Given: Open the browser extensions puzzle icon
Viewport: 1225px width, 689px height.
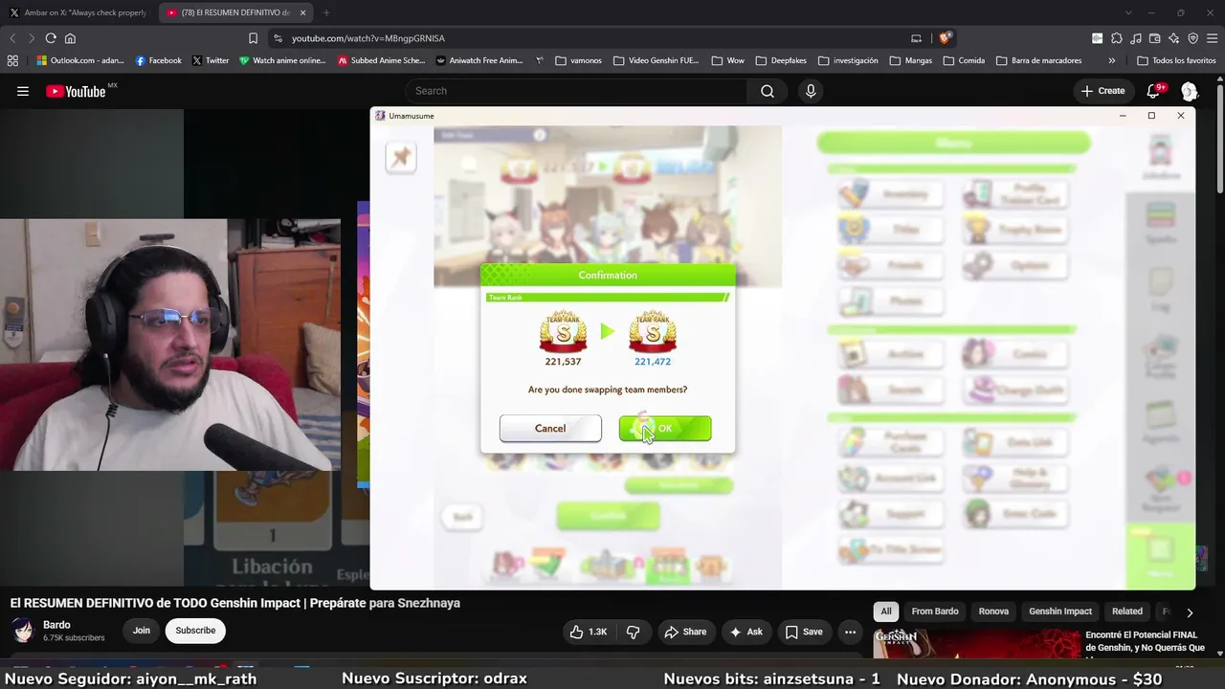Looking at the screenshot, I should coord(1116,38).
